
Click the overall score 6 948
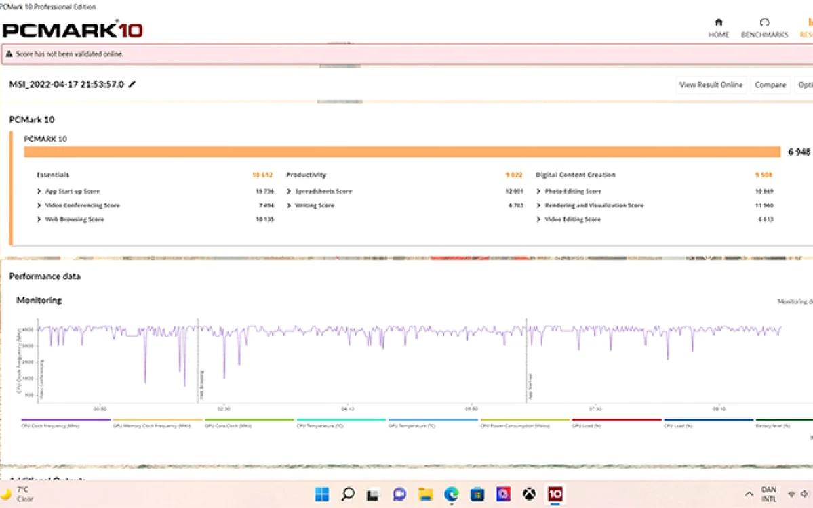click(x=799, y=152)
